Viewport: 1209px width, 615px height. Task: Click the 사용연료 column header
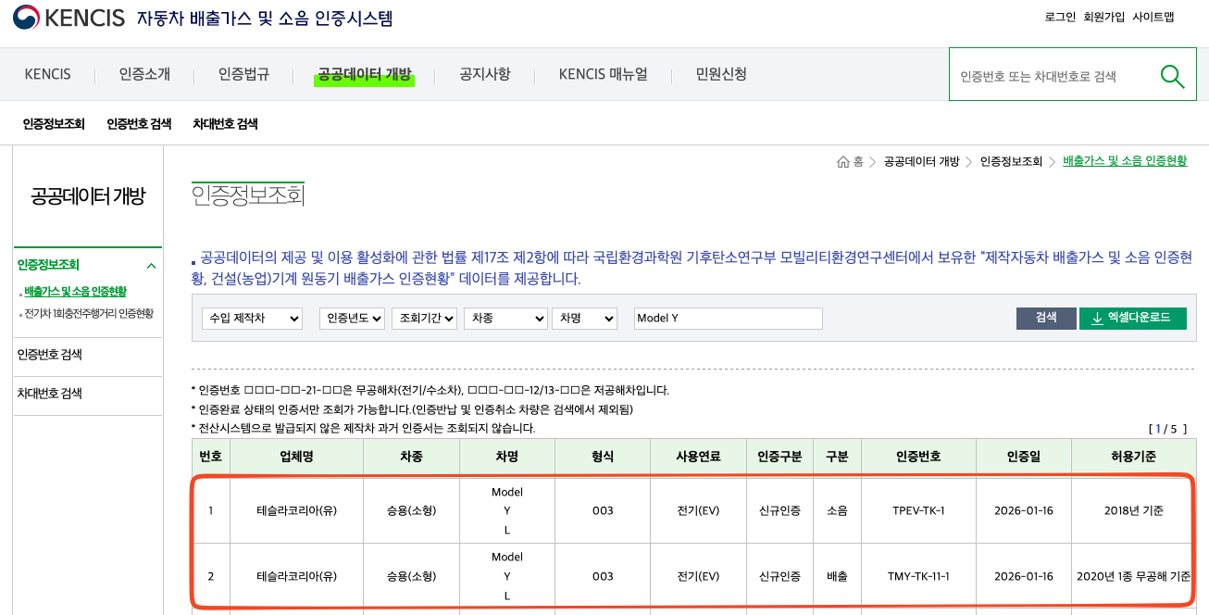coord(698,457)
